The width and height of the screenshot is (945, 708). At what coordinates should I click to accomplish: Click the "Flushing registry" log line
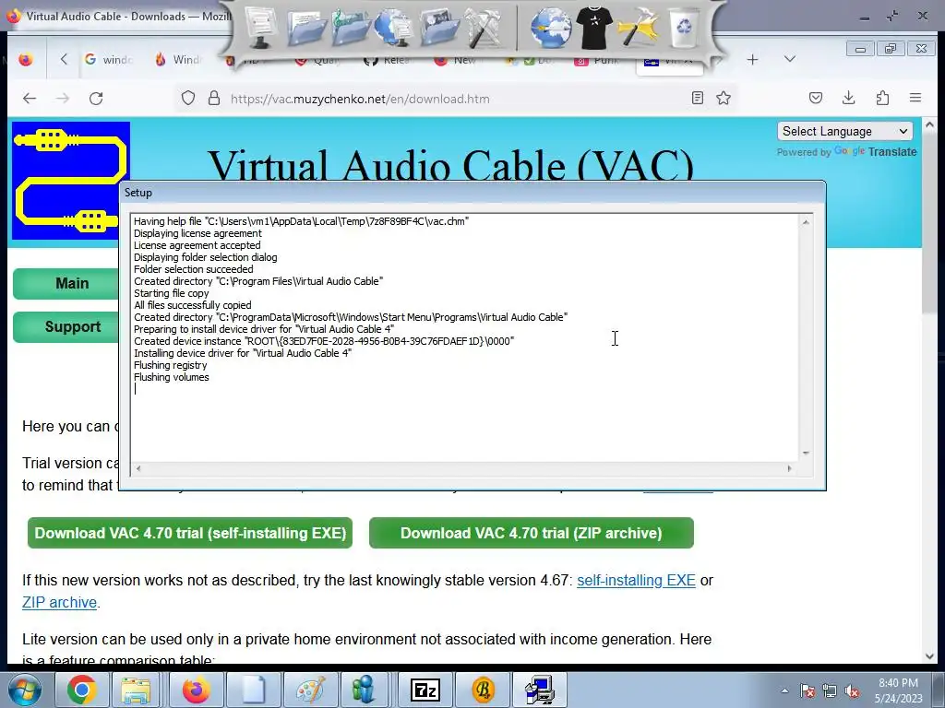coord(170,365)
